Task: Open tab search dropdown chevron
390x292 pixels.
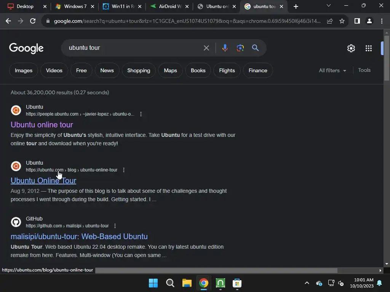Action: 329,5
